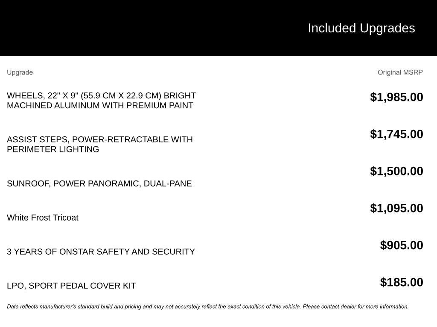The height and width of the screenshot is (327, 437).
Task: Click the $1,985.00 wheels price
Action: pyautogui.click(x=396, y=97)
